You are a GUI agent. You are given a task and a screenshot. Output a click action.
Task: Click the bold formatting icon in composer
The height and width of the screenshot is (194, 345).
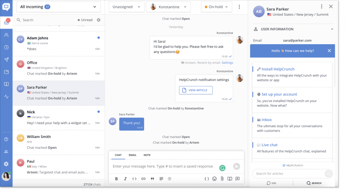(117, 179)
